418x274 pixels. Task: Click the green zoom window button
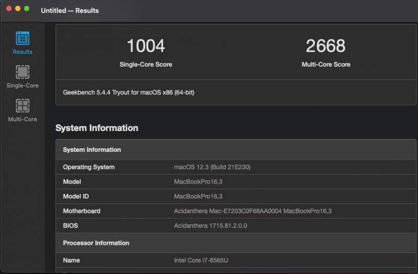tap(27, 8)
